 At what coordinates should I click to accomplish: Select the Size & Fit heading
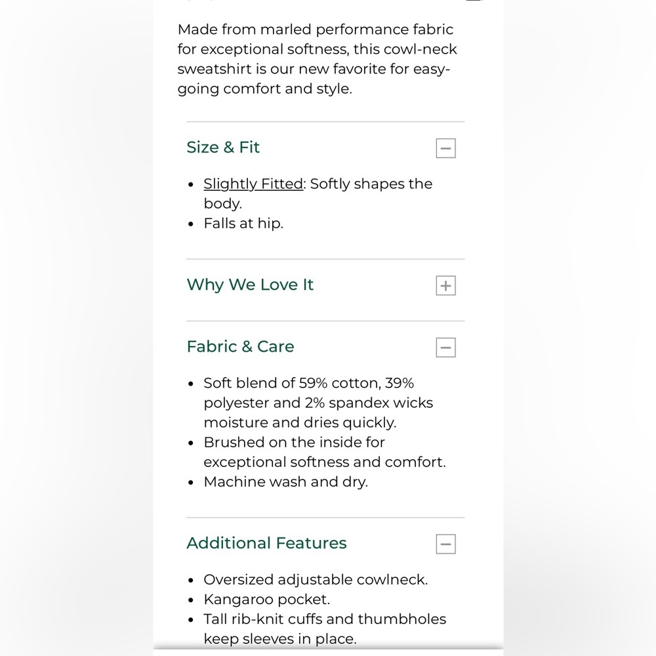(223, 147)
